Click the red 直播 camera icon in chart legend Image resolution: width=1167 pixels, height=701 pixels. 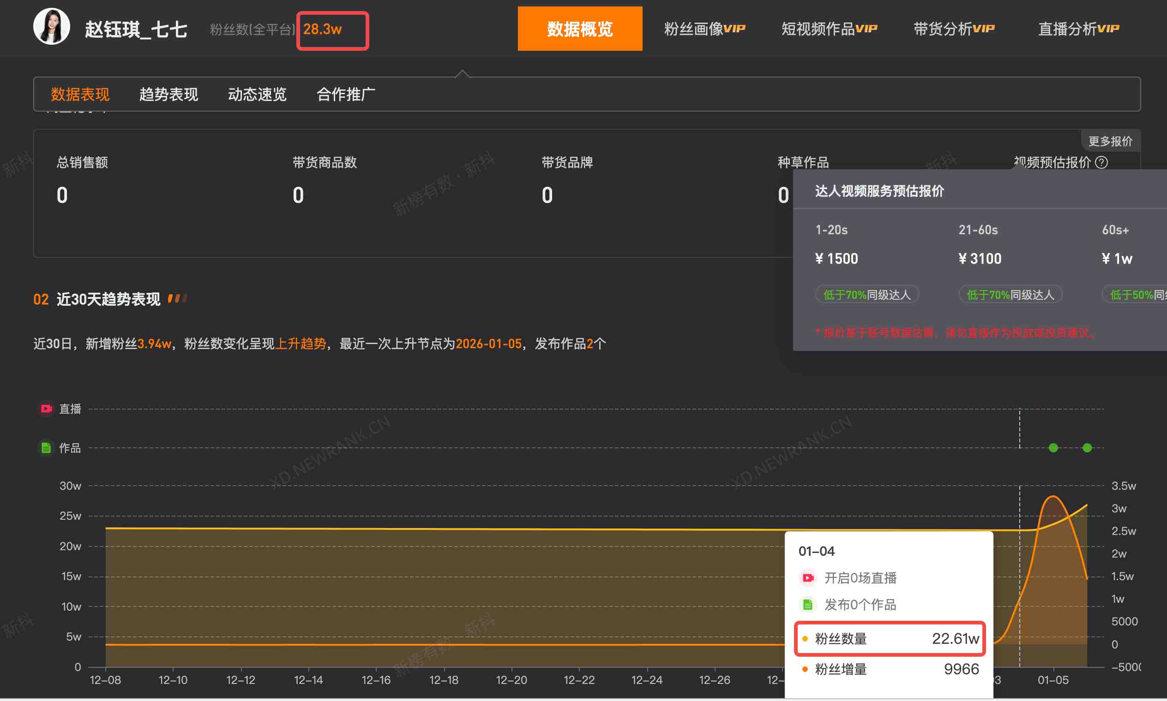point(46,409)
